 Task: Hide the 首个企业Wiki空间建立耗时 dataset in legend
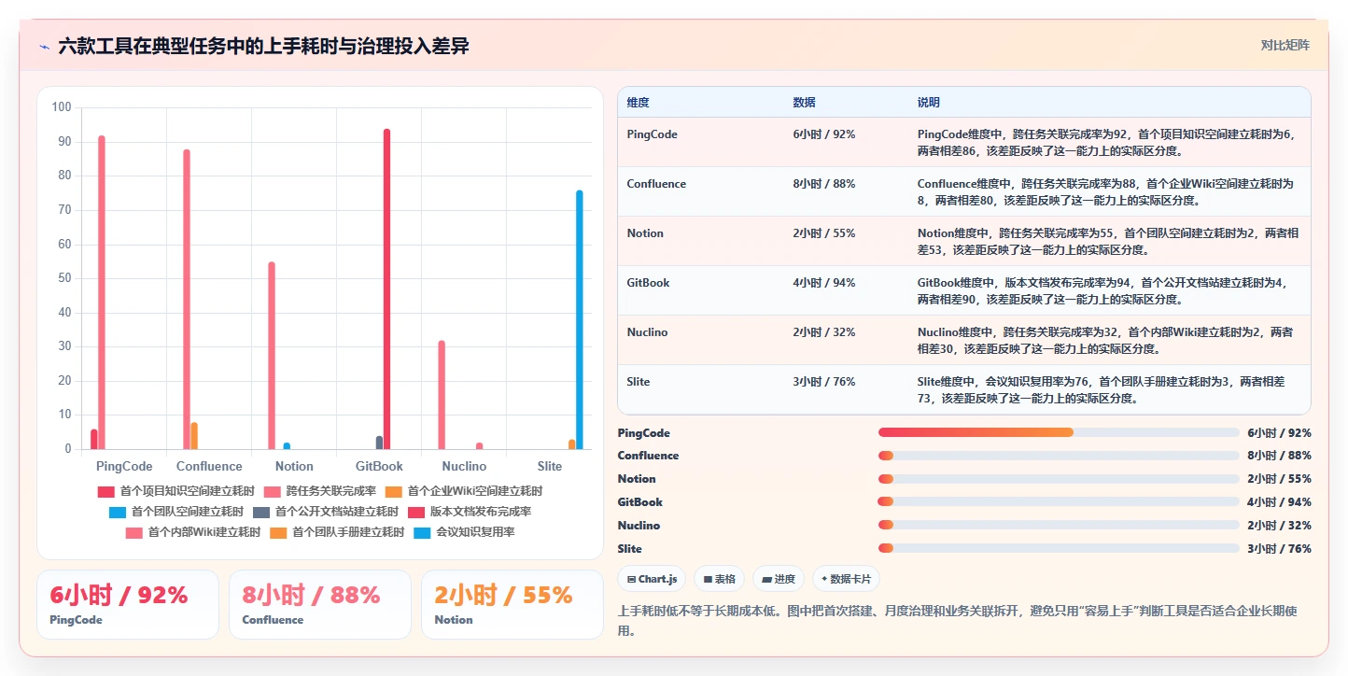463,490
